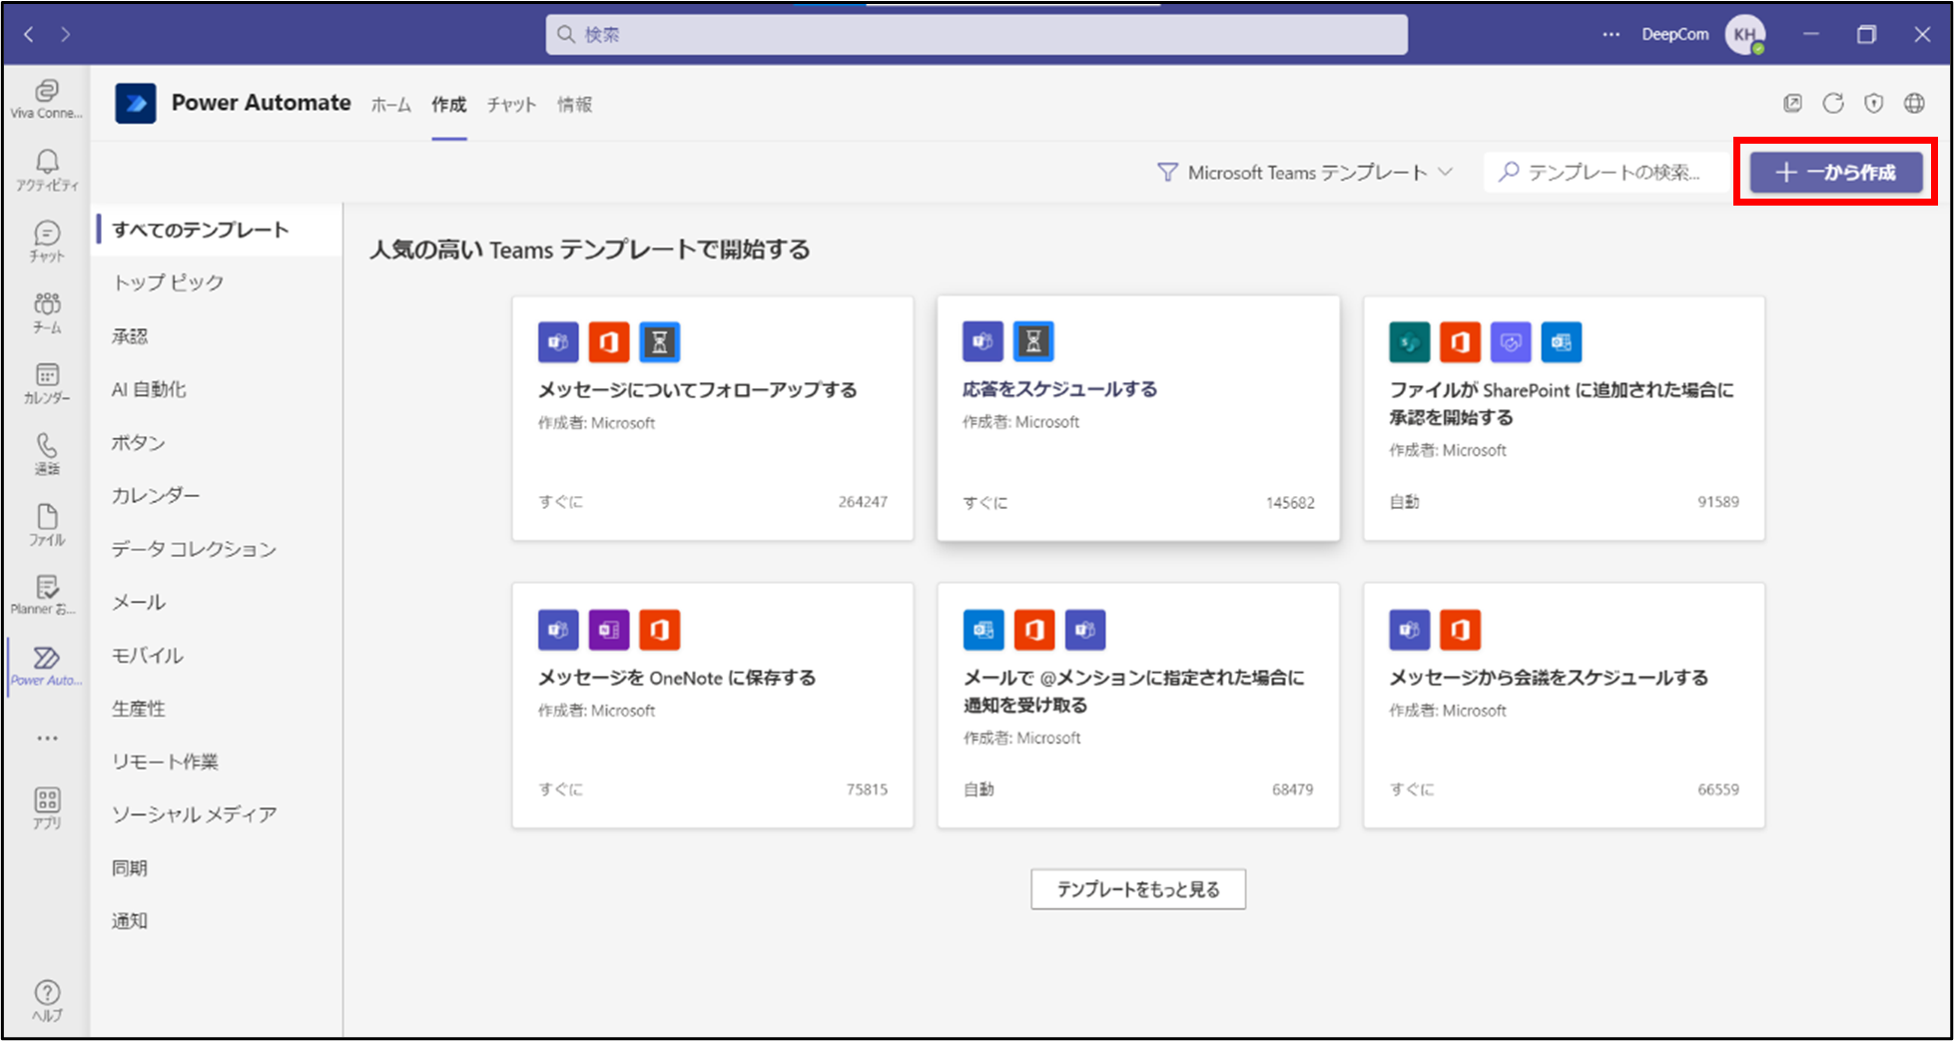Open settings and more ellipsis in title bar
Image resolution: width=1954 pixels, height=1041 pixels.
point(1612,34)
